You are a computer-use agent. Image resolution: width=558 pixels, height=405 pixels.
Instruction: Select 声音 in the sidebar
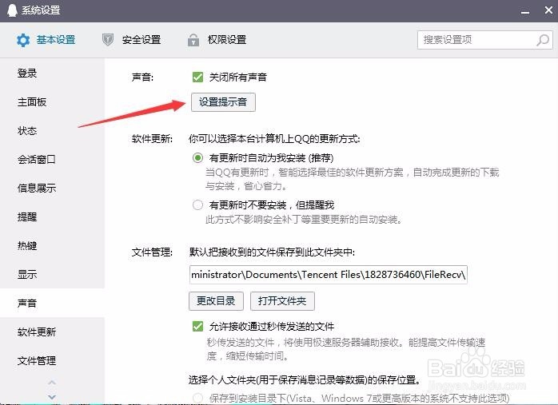click(x=52, y=304)
